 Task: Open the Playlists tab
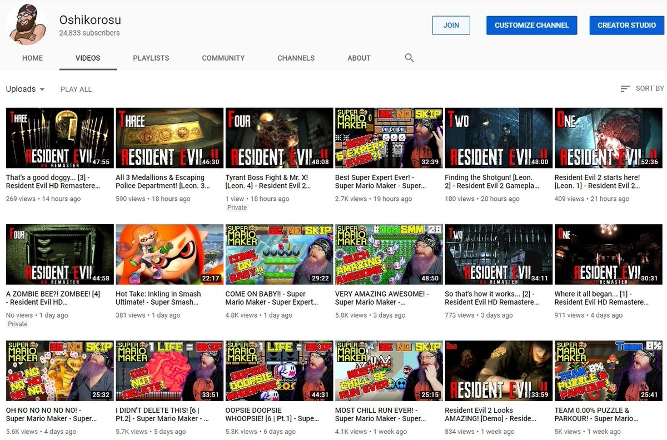pyautogui.click(x=151, y=58)
